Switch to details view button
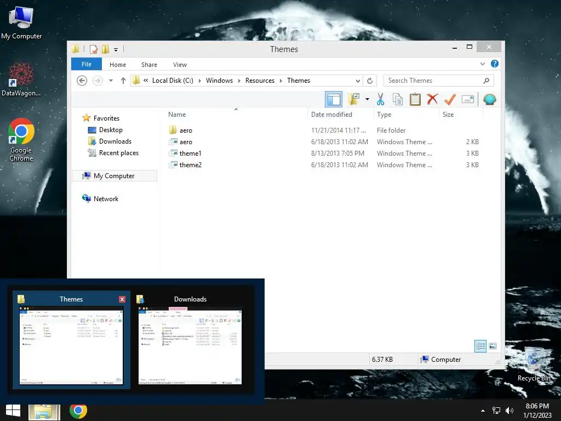The image size is (561, 421). (x=480, y=346)
